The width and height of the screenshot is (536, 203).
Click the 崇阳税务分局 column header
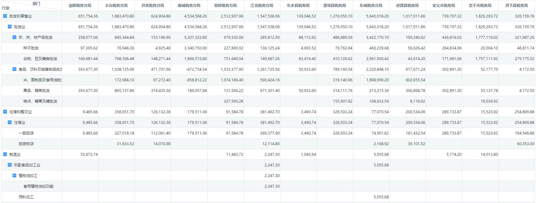coord(80,6)
